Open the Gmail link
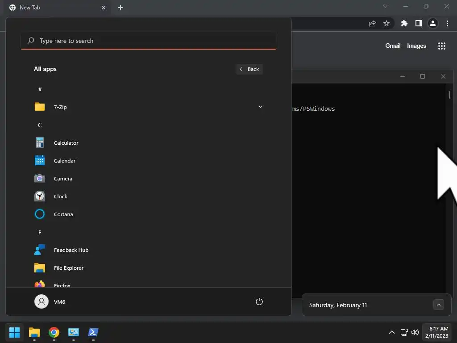 (393, 46)
